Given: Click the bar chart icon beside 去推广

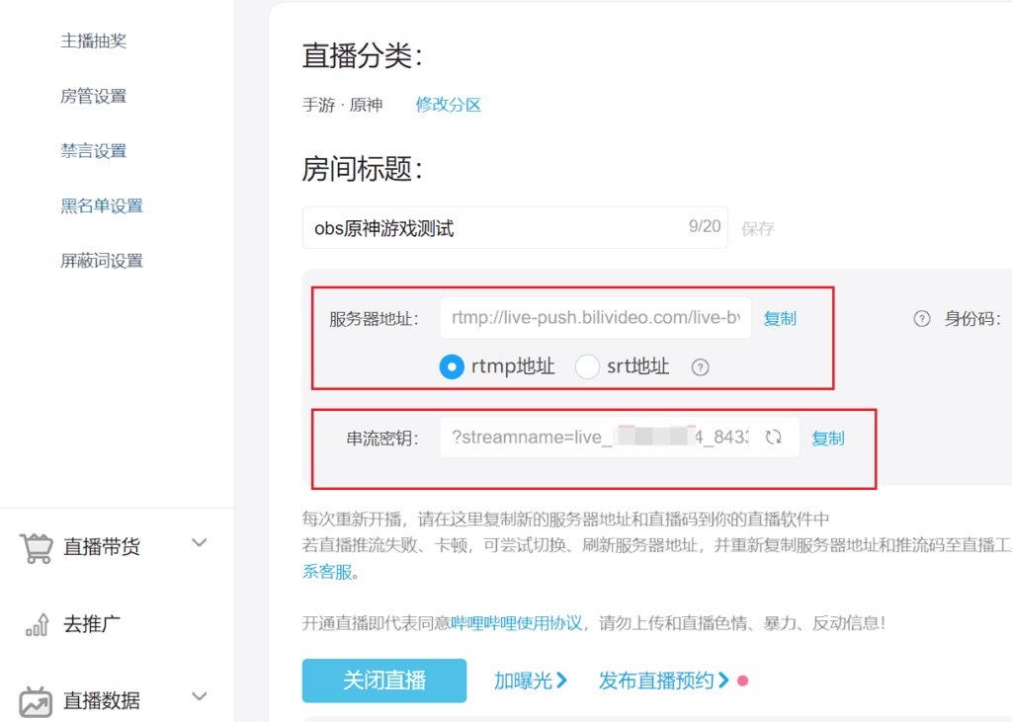Looking at the screenshot, I should coord(36,625).
